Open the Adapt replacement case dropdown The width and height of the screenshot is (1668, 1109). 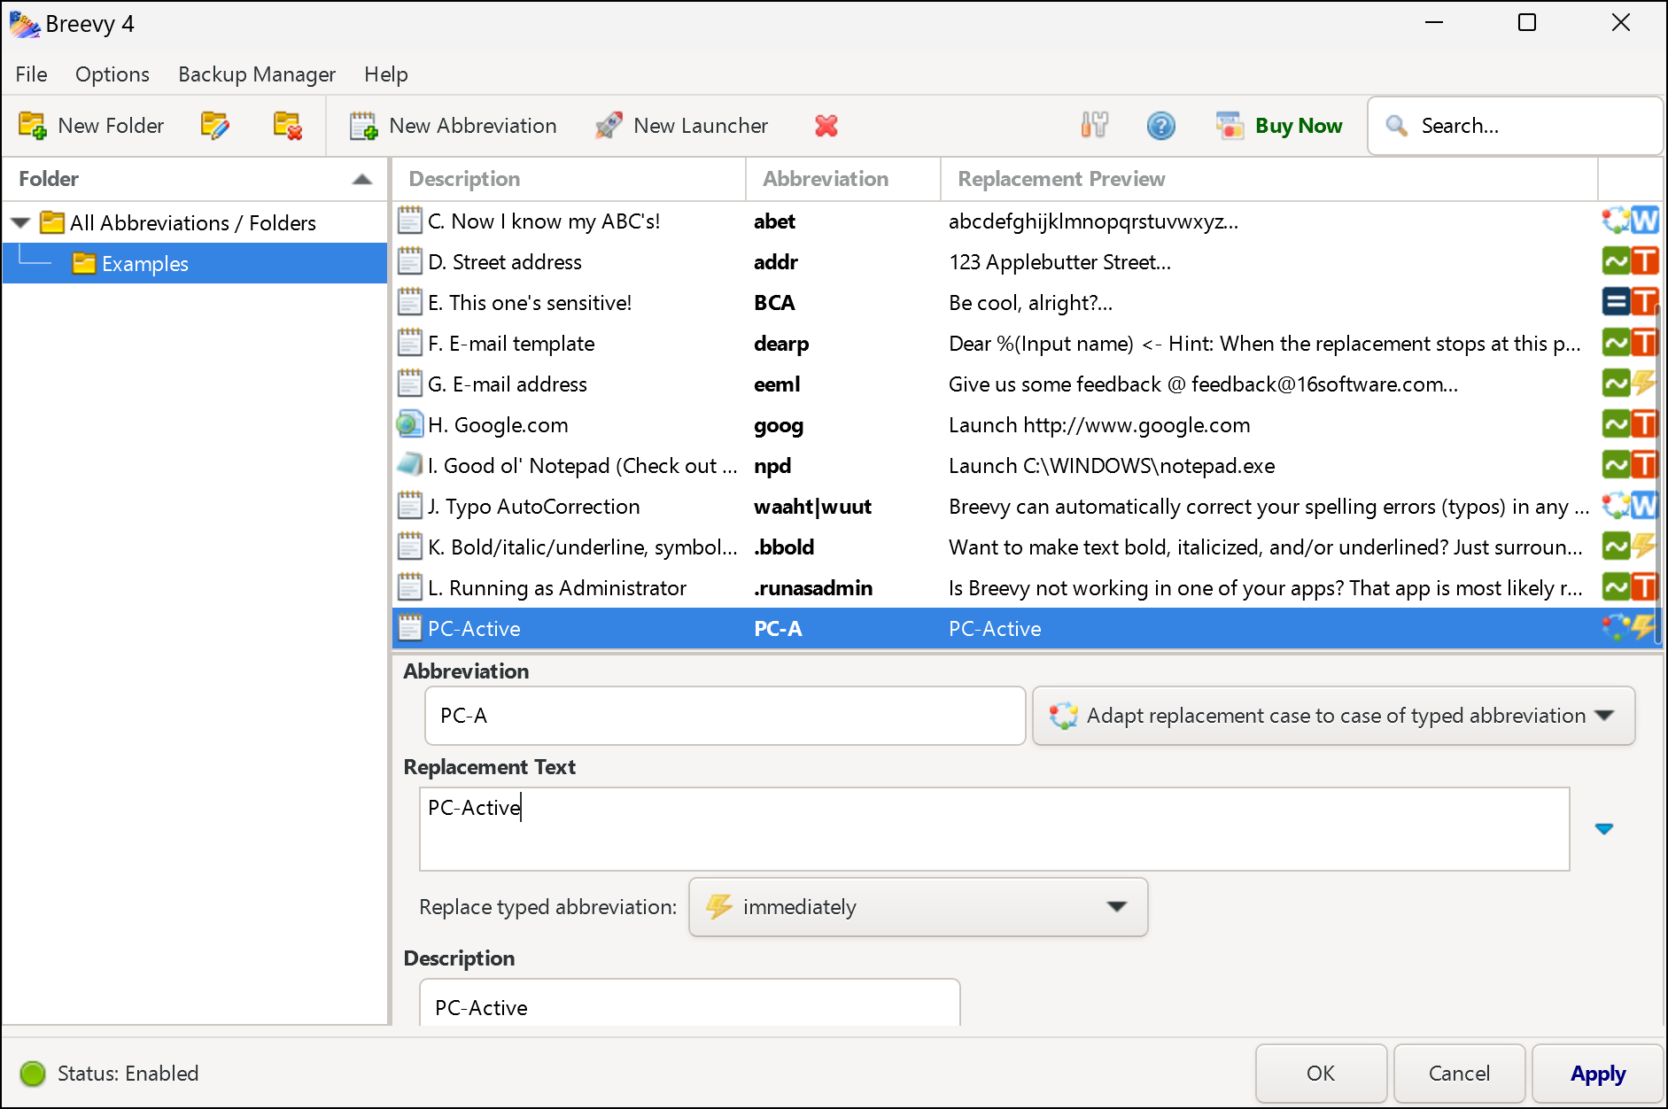1333,716
